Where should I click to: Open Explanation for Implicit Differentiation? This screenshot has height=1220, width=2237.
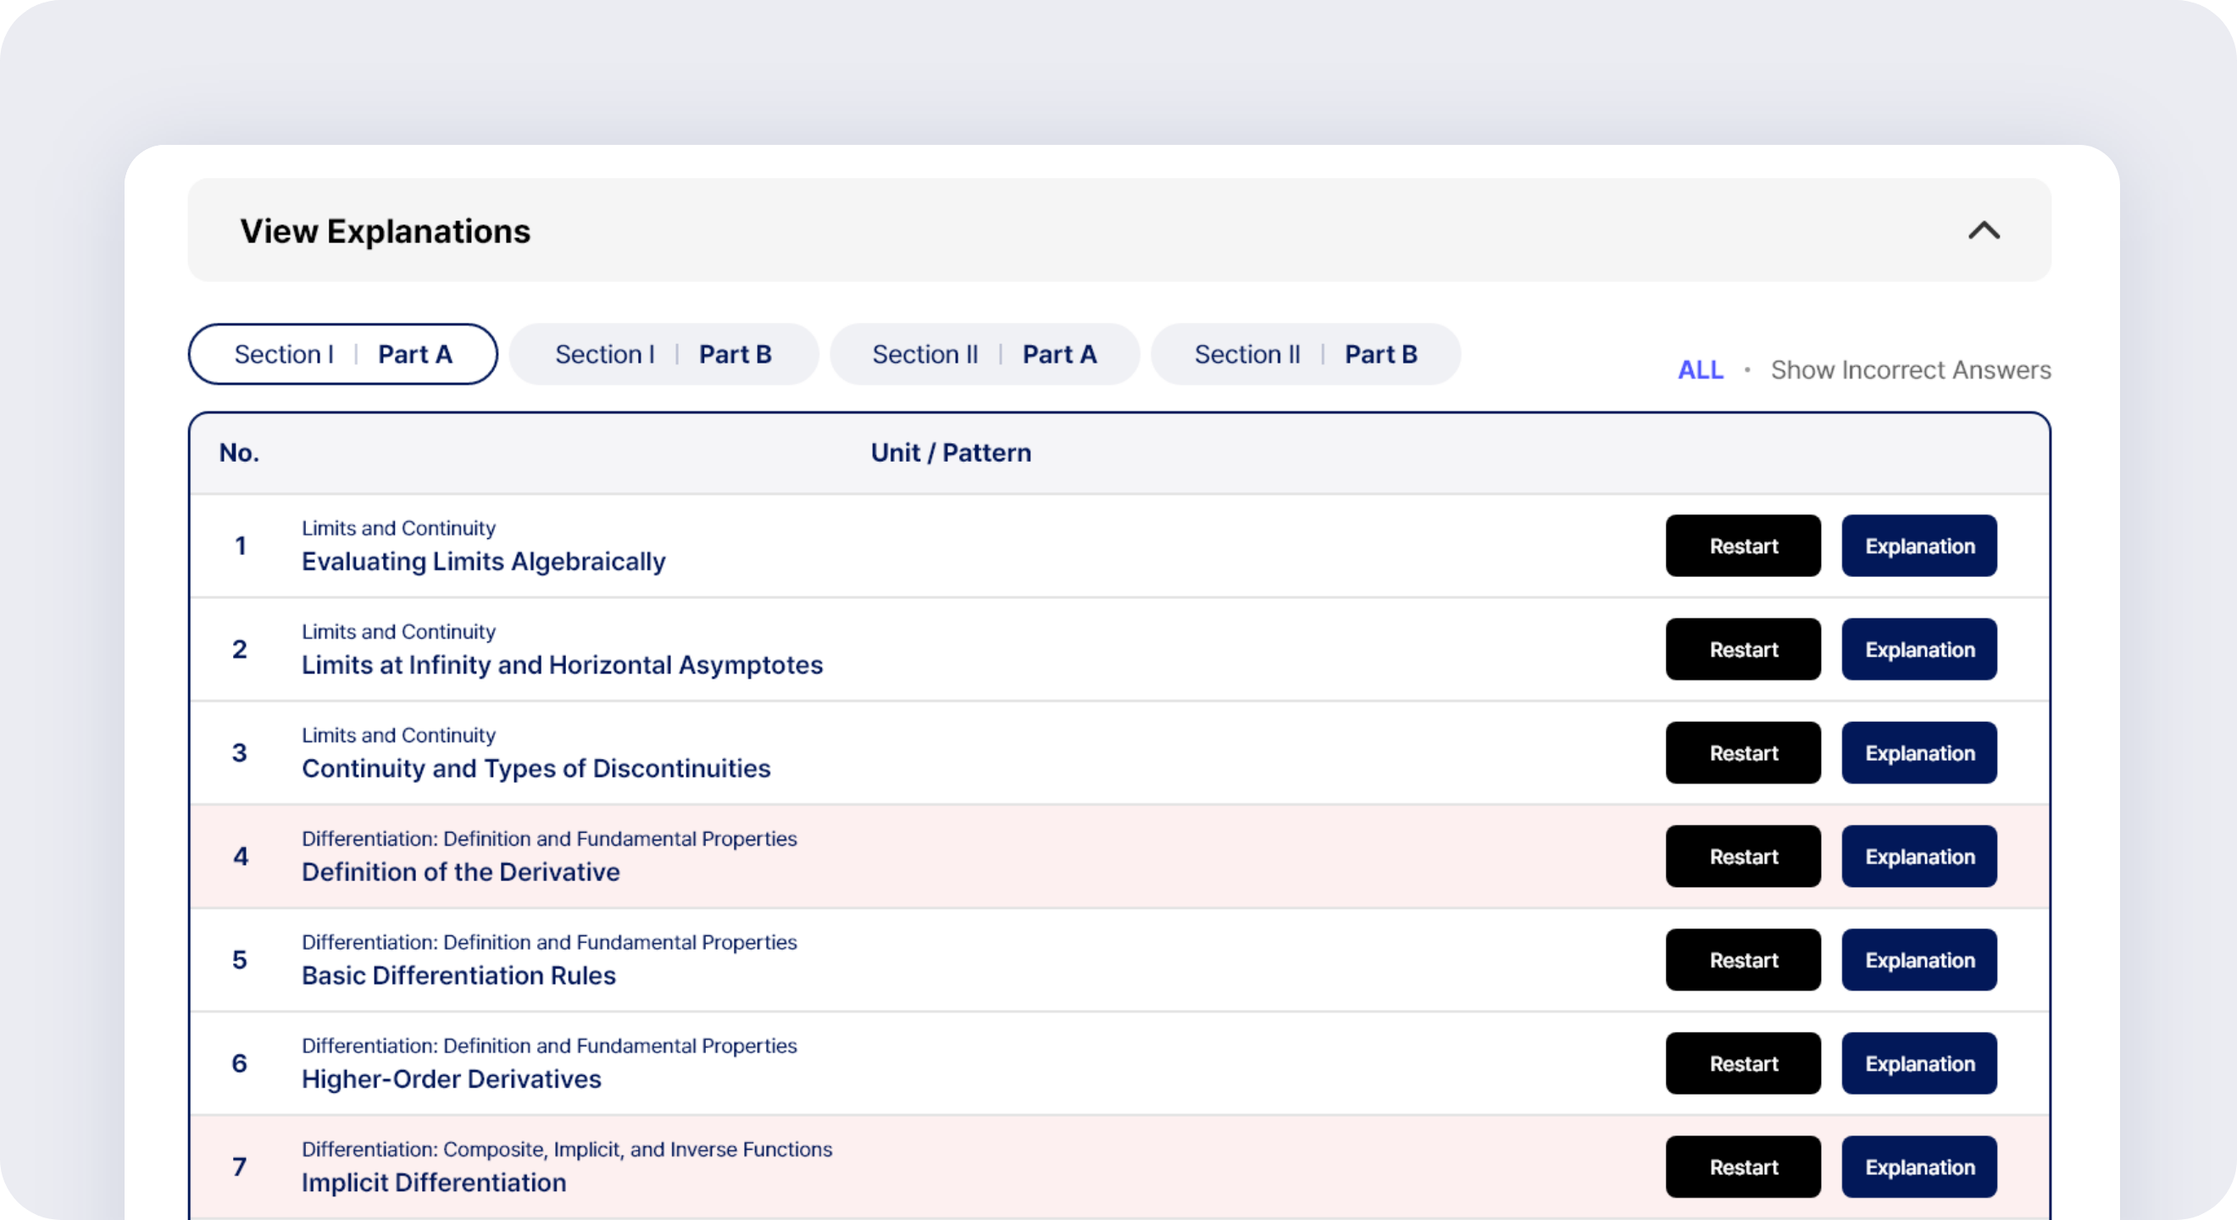(x=1919, y=1167)
